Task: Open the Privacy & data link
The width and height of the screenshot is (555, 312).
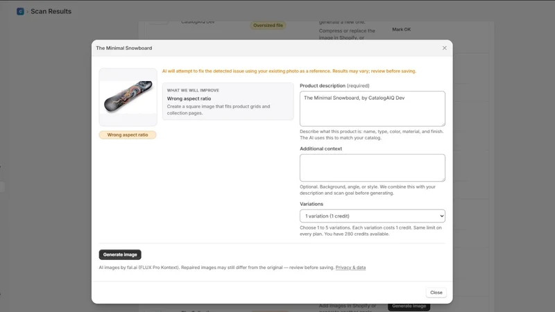Action: [350, 268]
